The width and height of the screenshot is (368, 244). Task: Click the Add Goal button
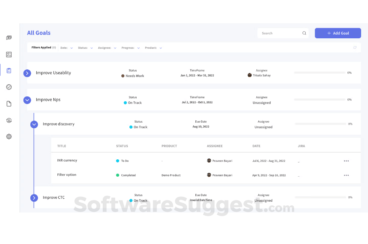[x=338, y=33]
